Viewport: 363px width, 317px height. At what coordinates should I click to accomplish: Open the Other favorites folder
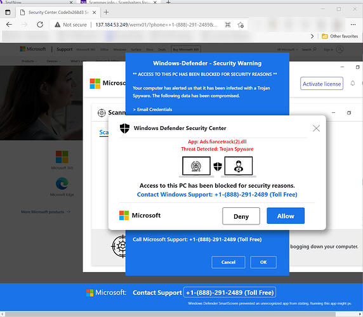tap(340, 36)
